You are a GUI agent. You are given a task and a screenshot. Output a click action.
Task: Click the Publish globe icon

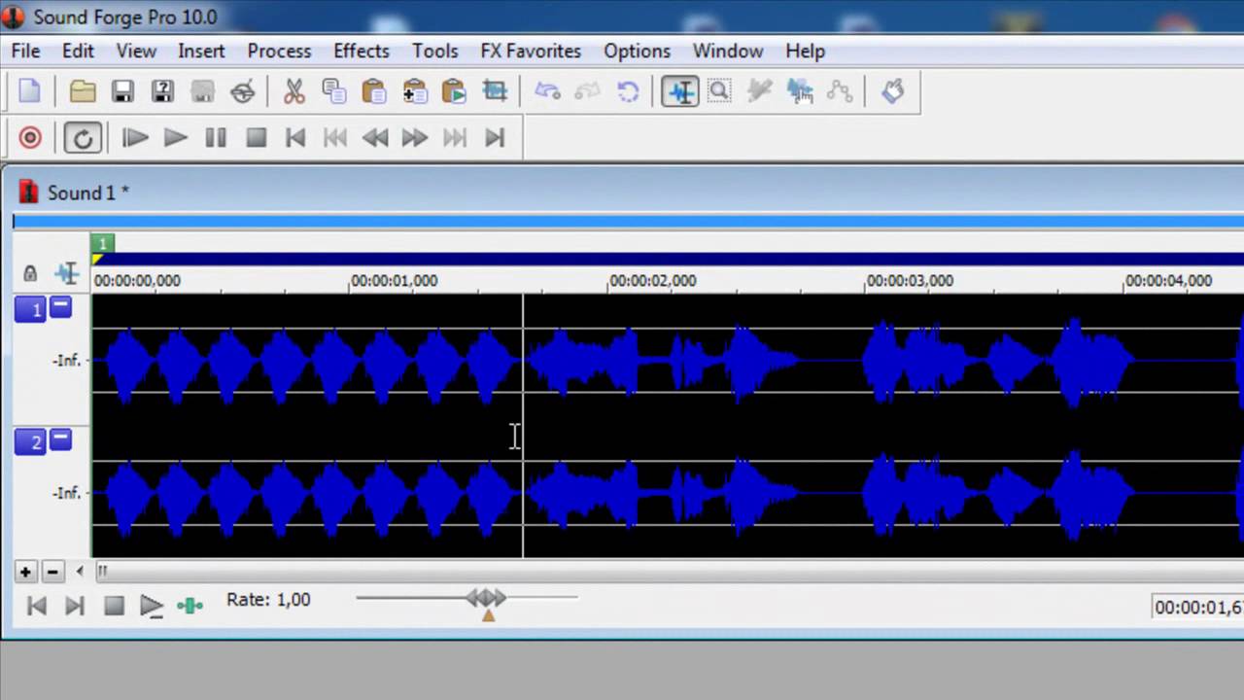tap(243, 91)
